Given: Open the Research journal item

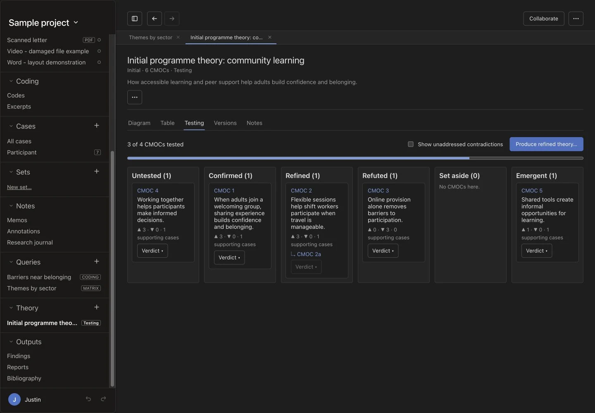Looking at the screenshot, I should [x=30, y=242].
